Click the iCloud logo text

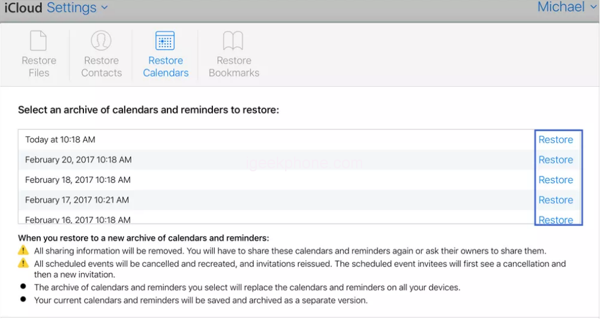click(x=23, y=8)
